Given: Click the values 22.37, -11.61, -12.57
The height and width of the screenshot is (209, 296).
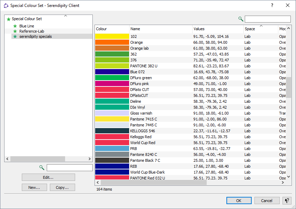Looking at the screenshot, I should coord(212,131).
